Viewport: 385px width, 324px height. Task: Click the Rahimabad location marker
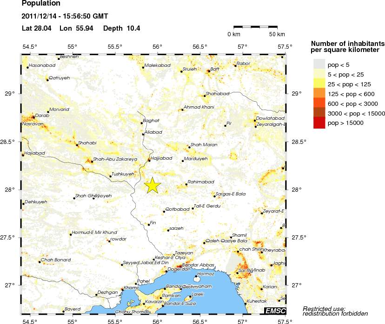186,184
